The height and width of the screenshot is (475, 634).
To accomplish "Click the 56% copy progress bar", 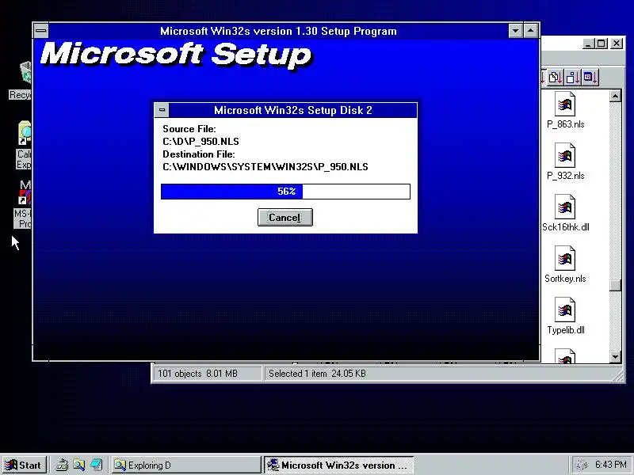I will 285,192.
